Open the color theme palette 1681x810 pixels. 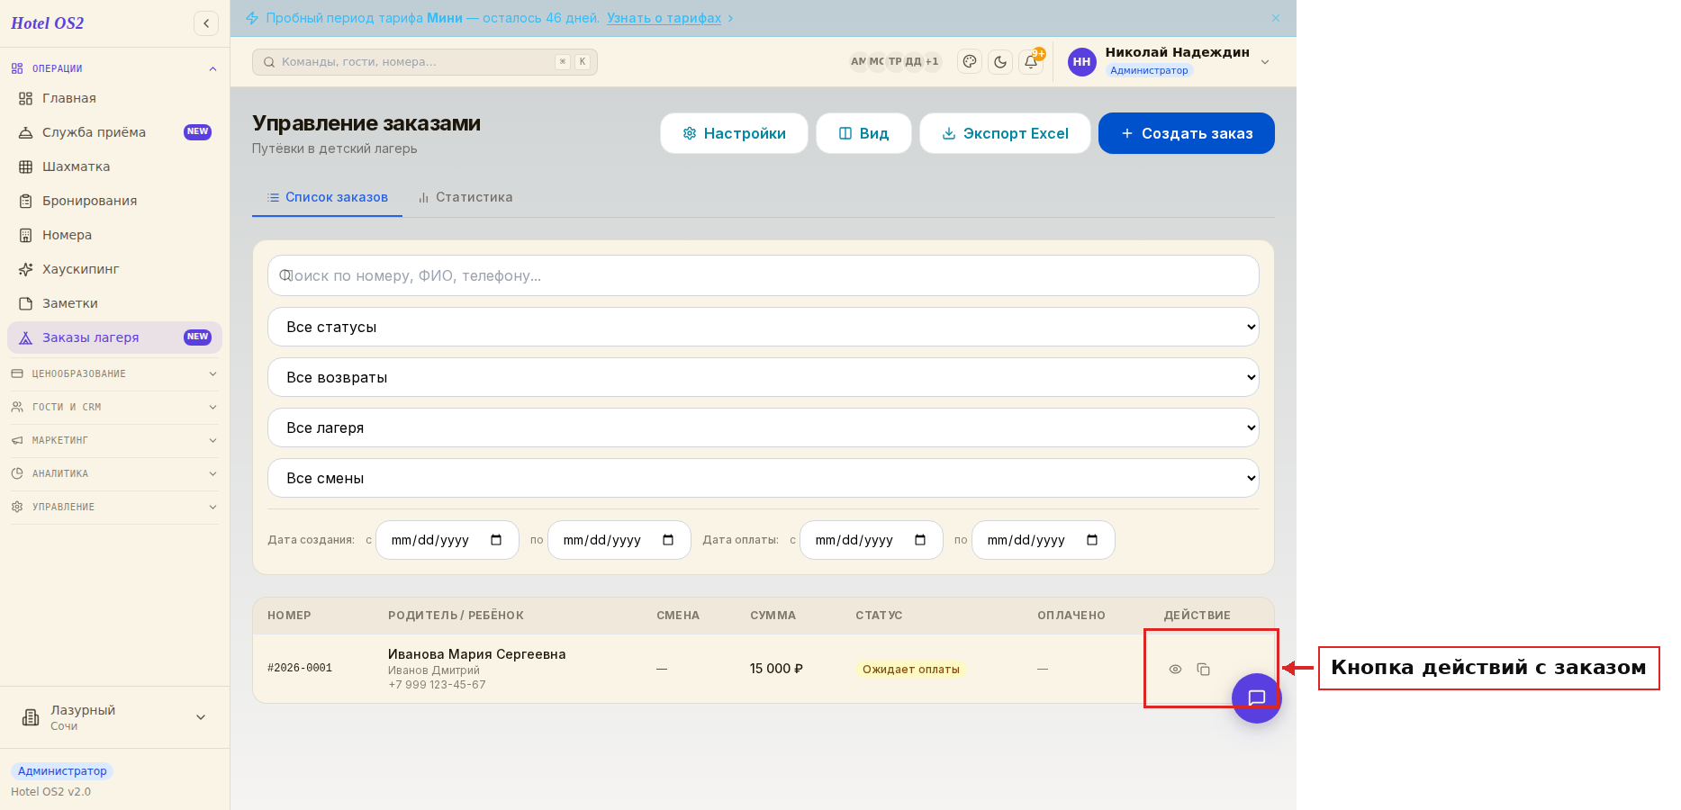coord(970,62)
